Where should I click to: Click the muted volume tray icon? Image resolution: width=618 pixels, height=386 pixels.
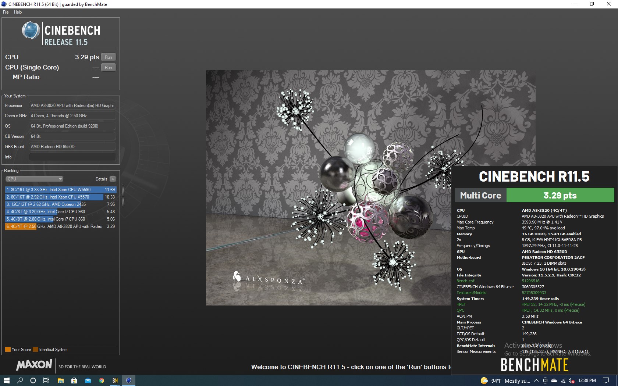(571, 380)
